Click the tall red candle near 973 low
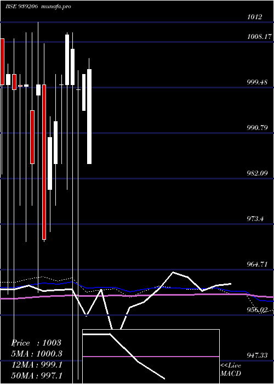Viewport: 274px width, 384px height. pyautogui.click(x=44, y=162)
